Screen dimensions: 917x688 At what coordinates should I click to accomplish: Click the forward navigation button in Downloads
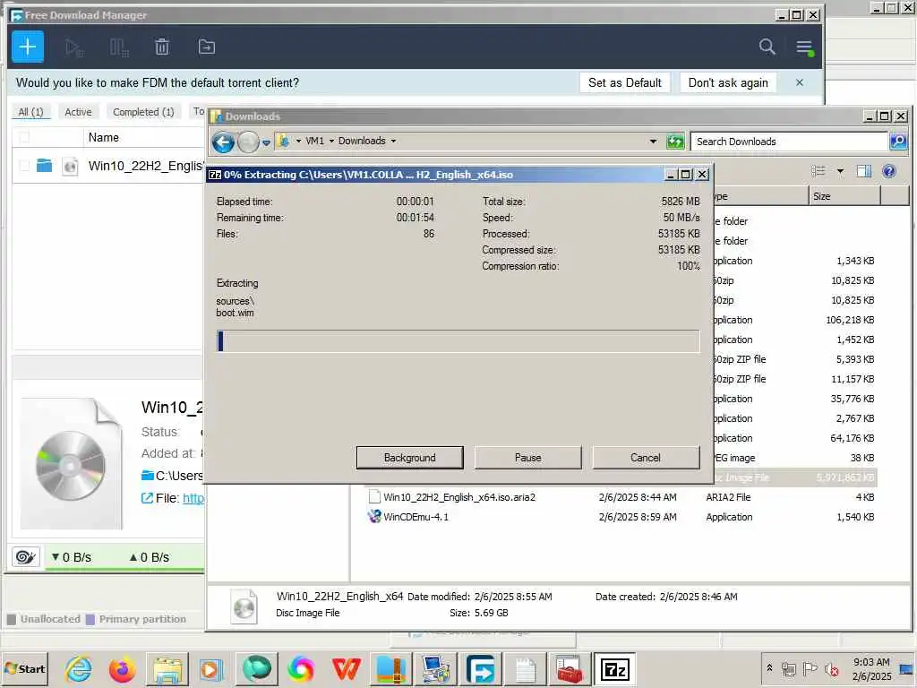[248, 142]
